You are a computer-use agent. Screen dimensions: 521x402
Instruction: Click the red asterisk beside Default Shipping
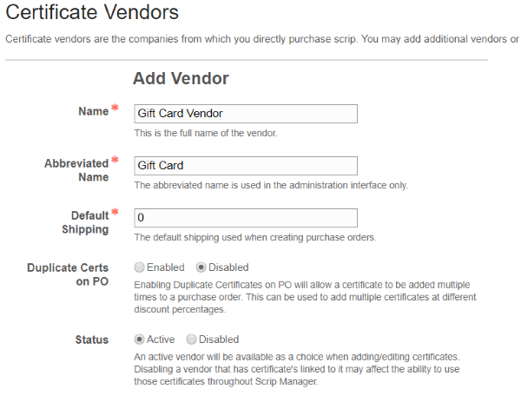tap(115, 212)
